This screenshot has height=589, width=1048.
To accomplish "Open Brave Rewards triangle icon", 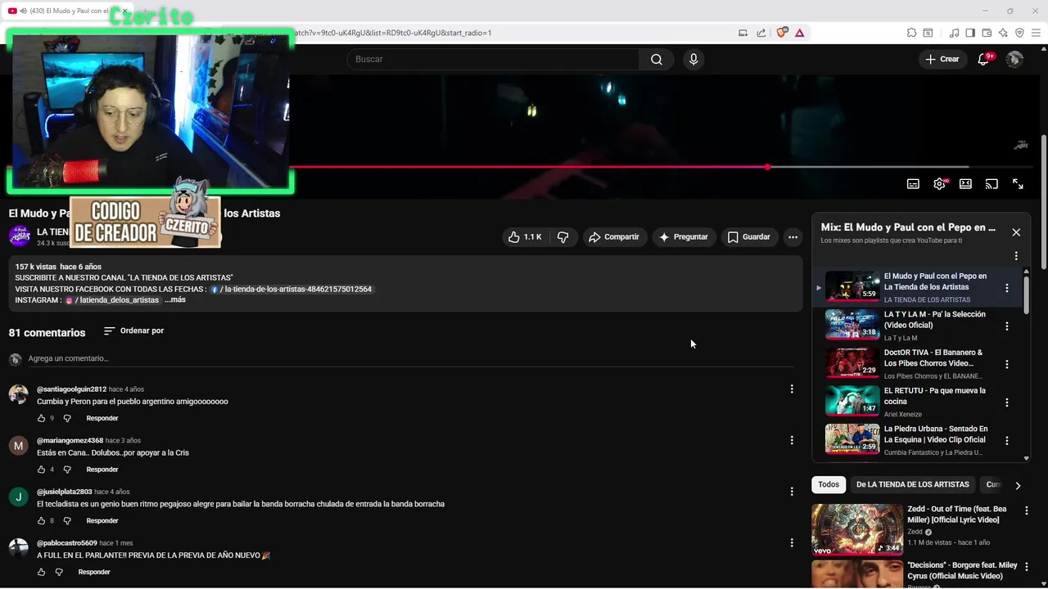I will (x=799, y=33).
